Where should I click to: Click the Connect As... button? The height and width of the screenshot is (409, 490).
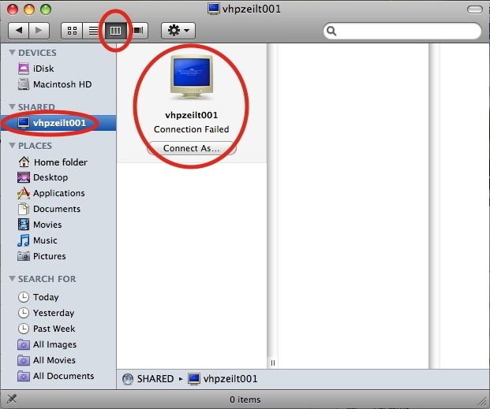191,148
